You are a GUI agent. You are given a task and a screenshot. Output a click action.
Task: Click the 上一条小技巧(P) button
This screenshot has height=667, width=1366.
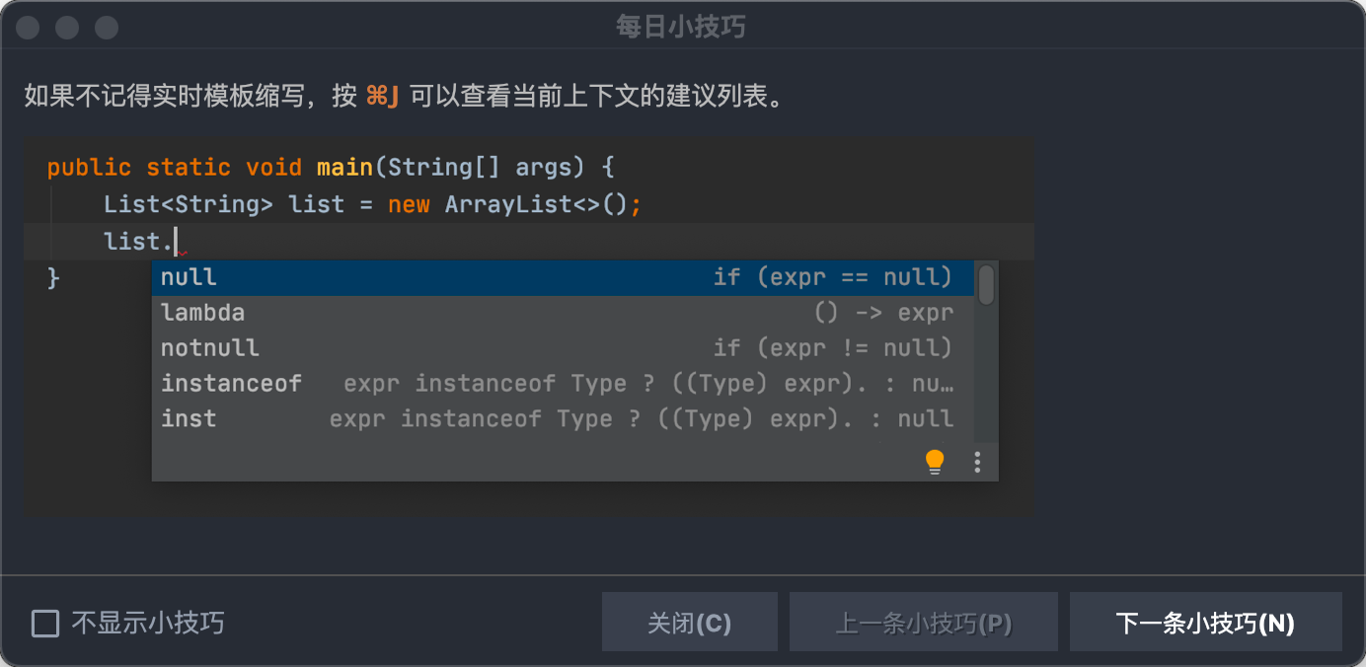(923, 622)
